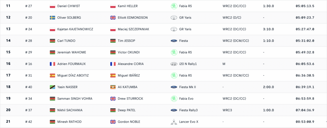Click the Mitsubishi logo beside Lancer Evo X
The height and width of the screenshot is (128, 327).
pyautogui.click(x=174, y=122)
